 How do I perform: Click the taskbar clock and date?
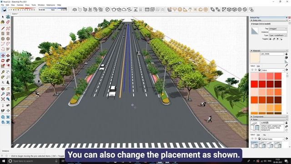[278, 161]
